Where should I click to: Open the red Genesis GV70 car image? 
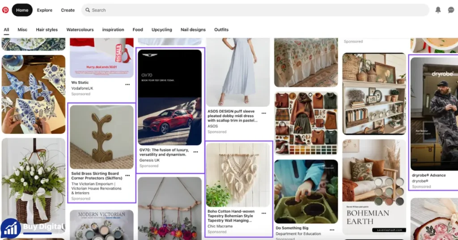[x=170, y=97]
